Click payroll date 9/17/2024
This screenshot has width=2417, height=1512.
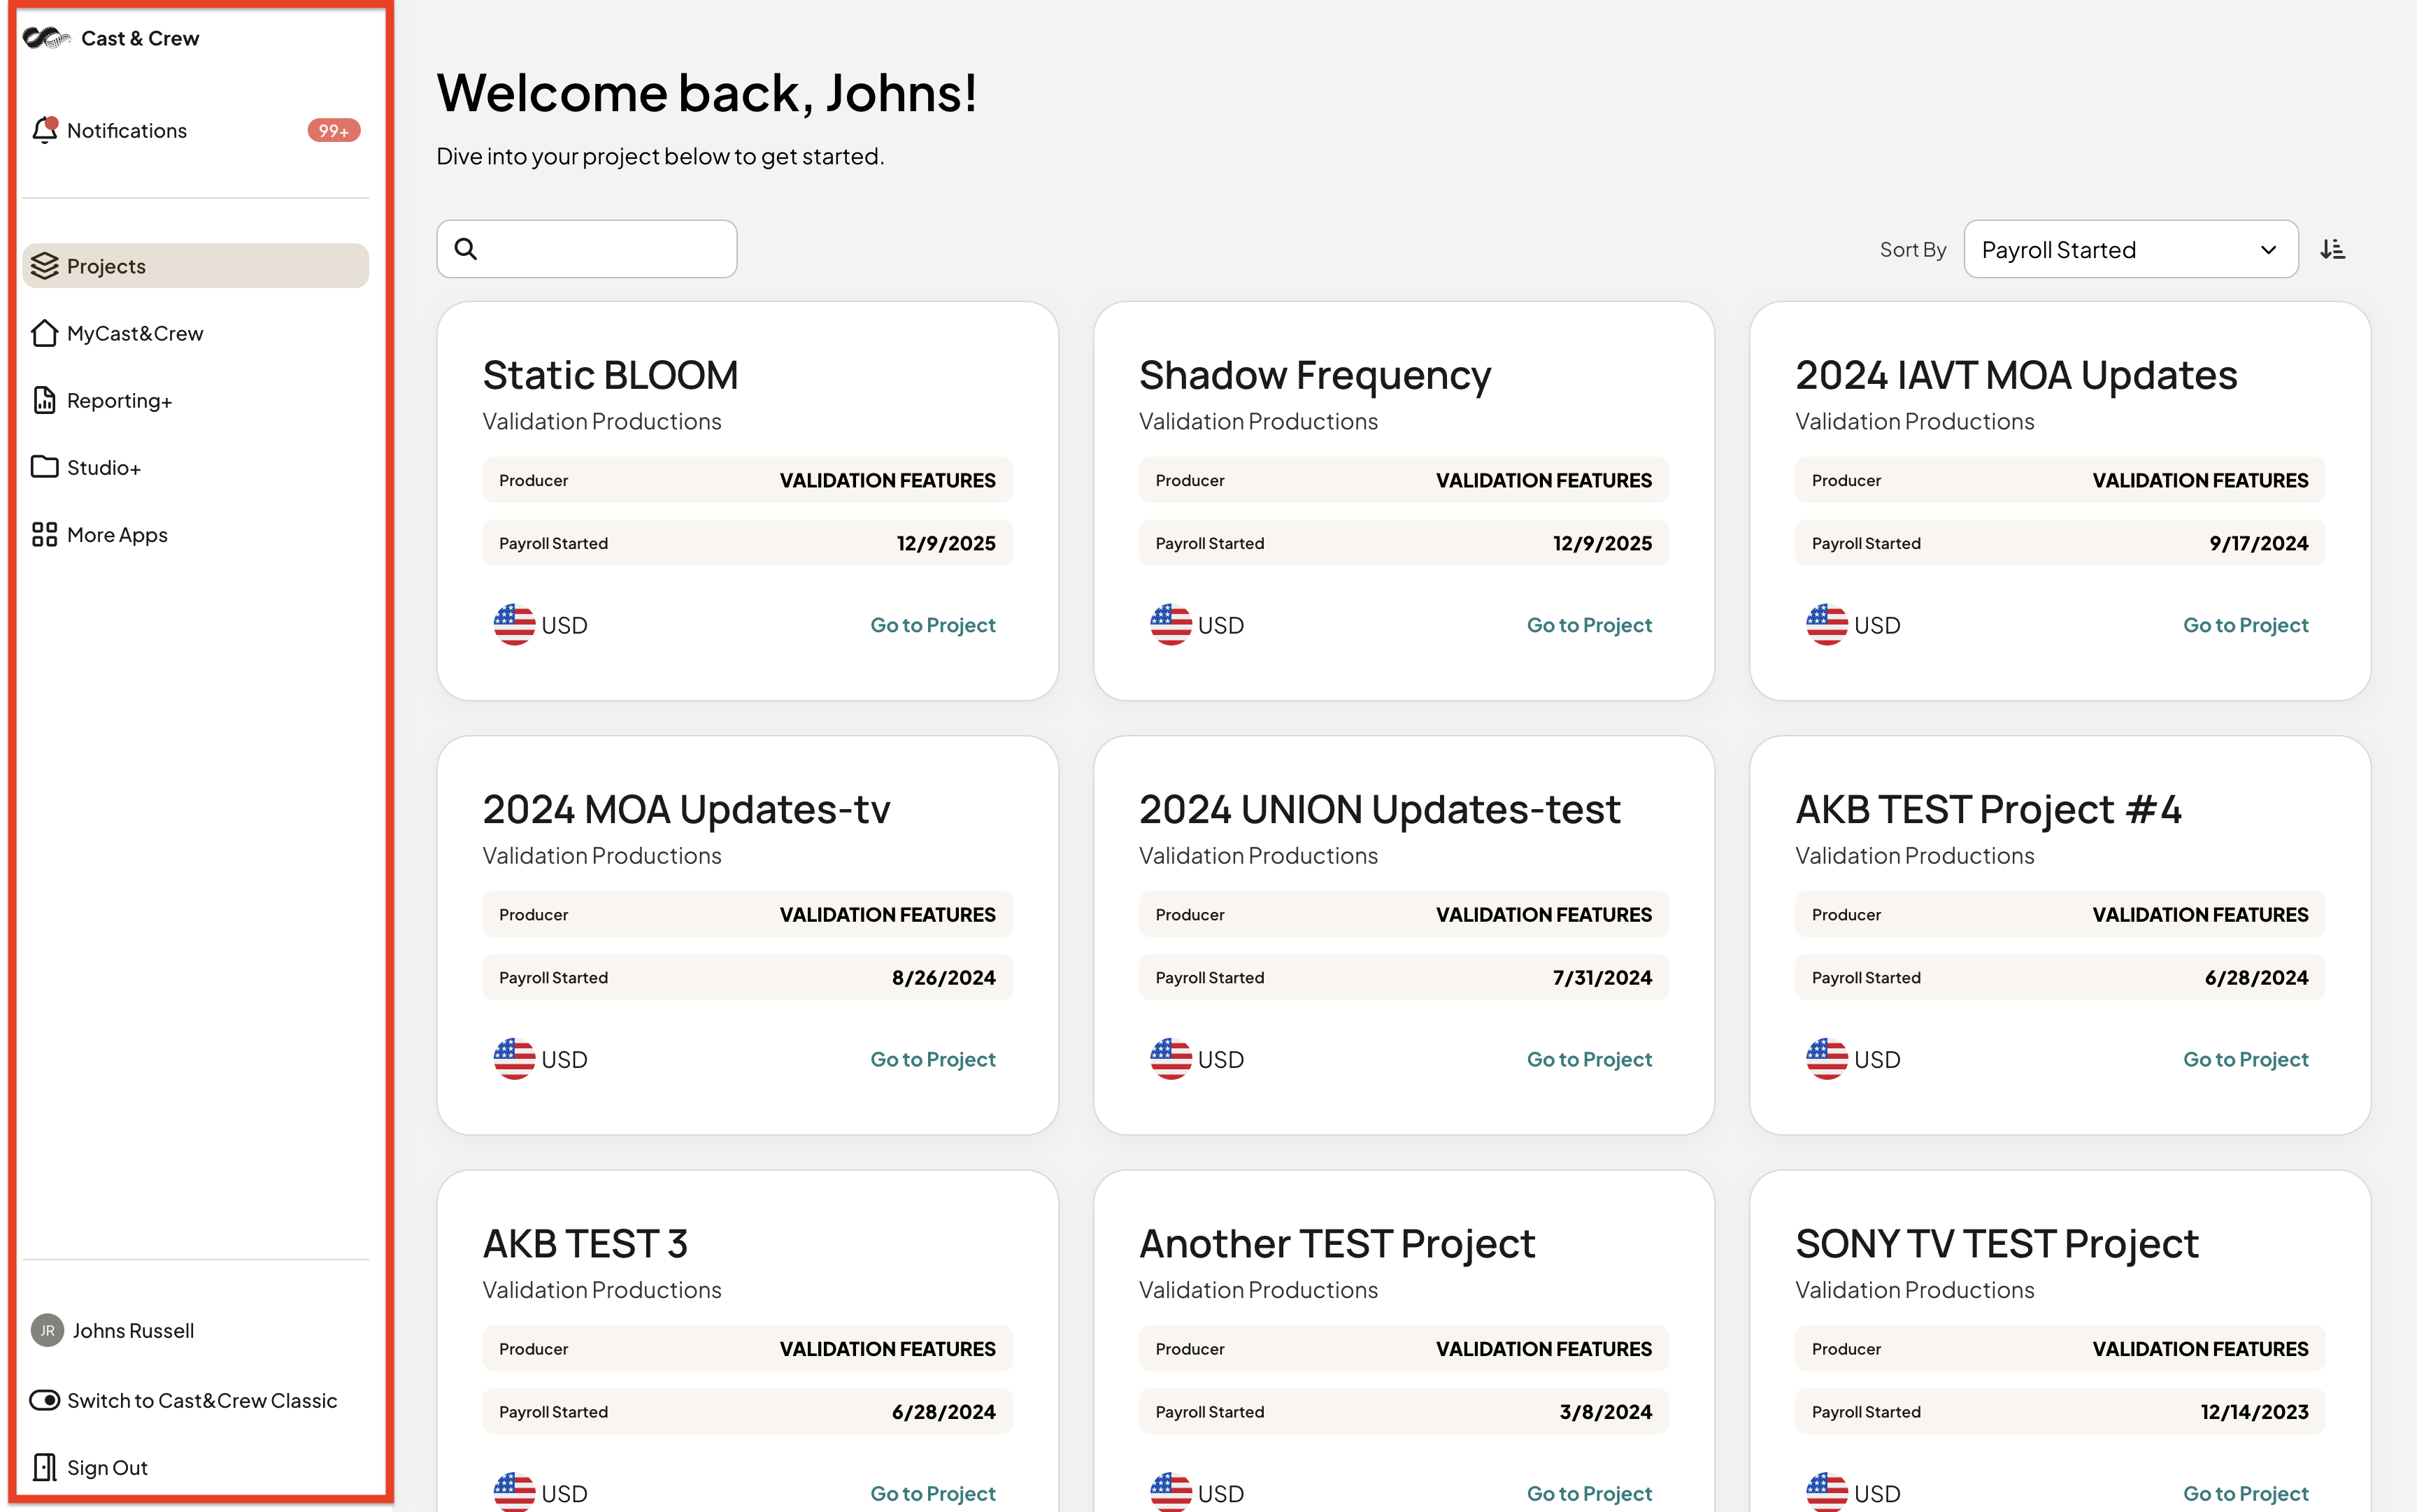pos(2259,543)
